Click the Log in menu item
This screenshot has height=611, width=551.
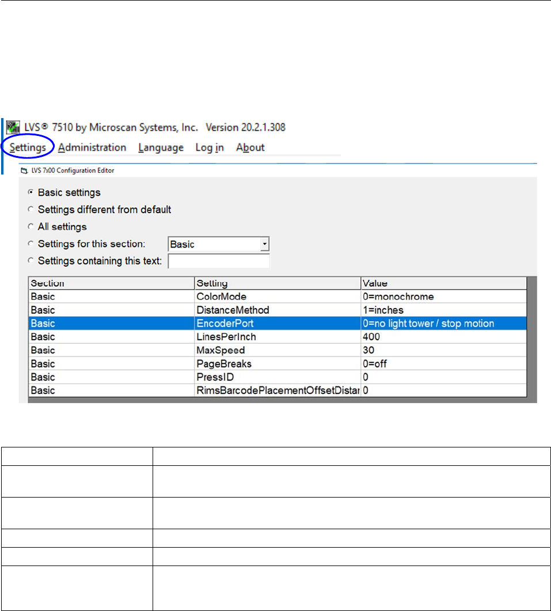(210, 147)
